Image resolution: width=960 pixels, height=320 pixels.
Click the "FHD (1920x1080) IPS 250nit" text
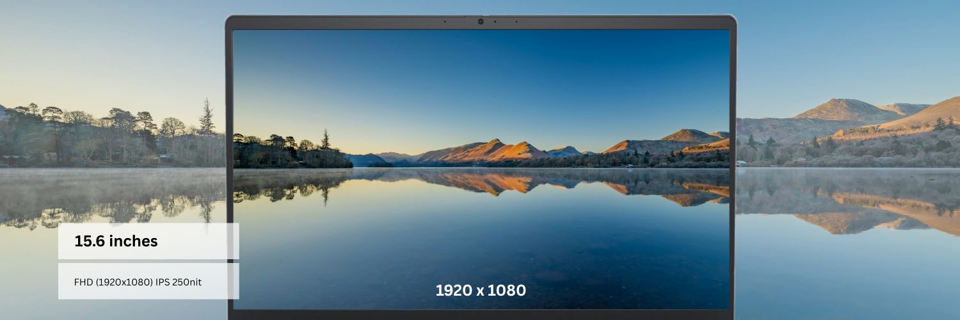click(x=138, y=282)
